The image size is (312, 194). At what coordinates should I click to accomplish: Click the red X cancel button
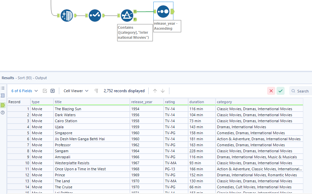(x=271, y=91)
